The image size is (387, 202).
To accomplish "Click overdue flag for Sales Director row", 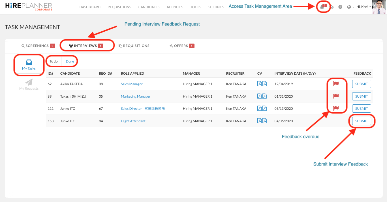I will tap(336, 108).
